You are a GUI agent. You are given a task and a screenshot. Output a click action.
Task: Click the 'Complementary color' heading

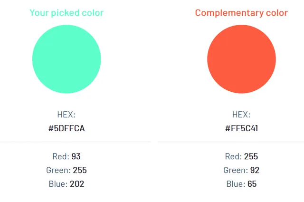241,13
